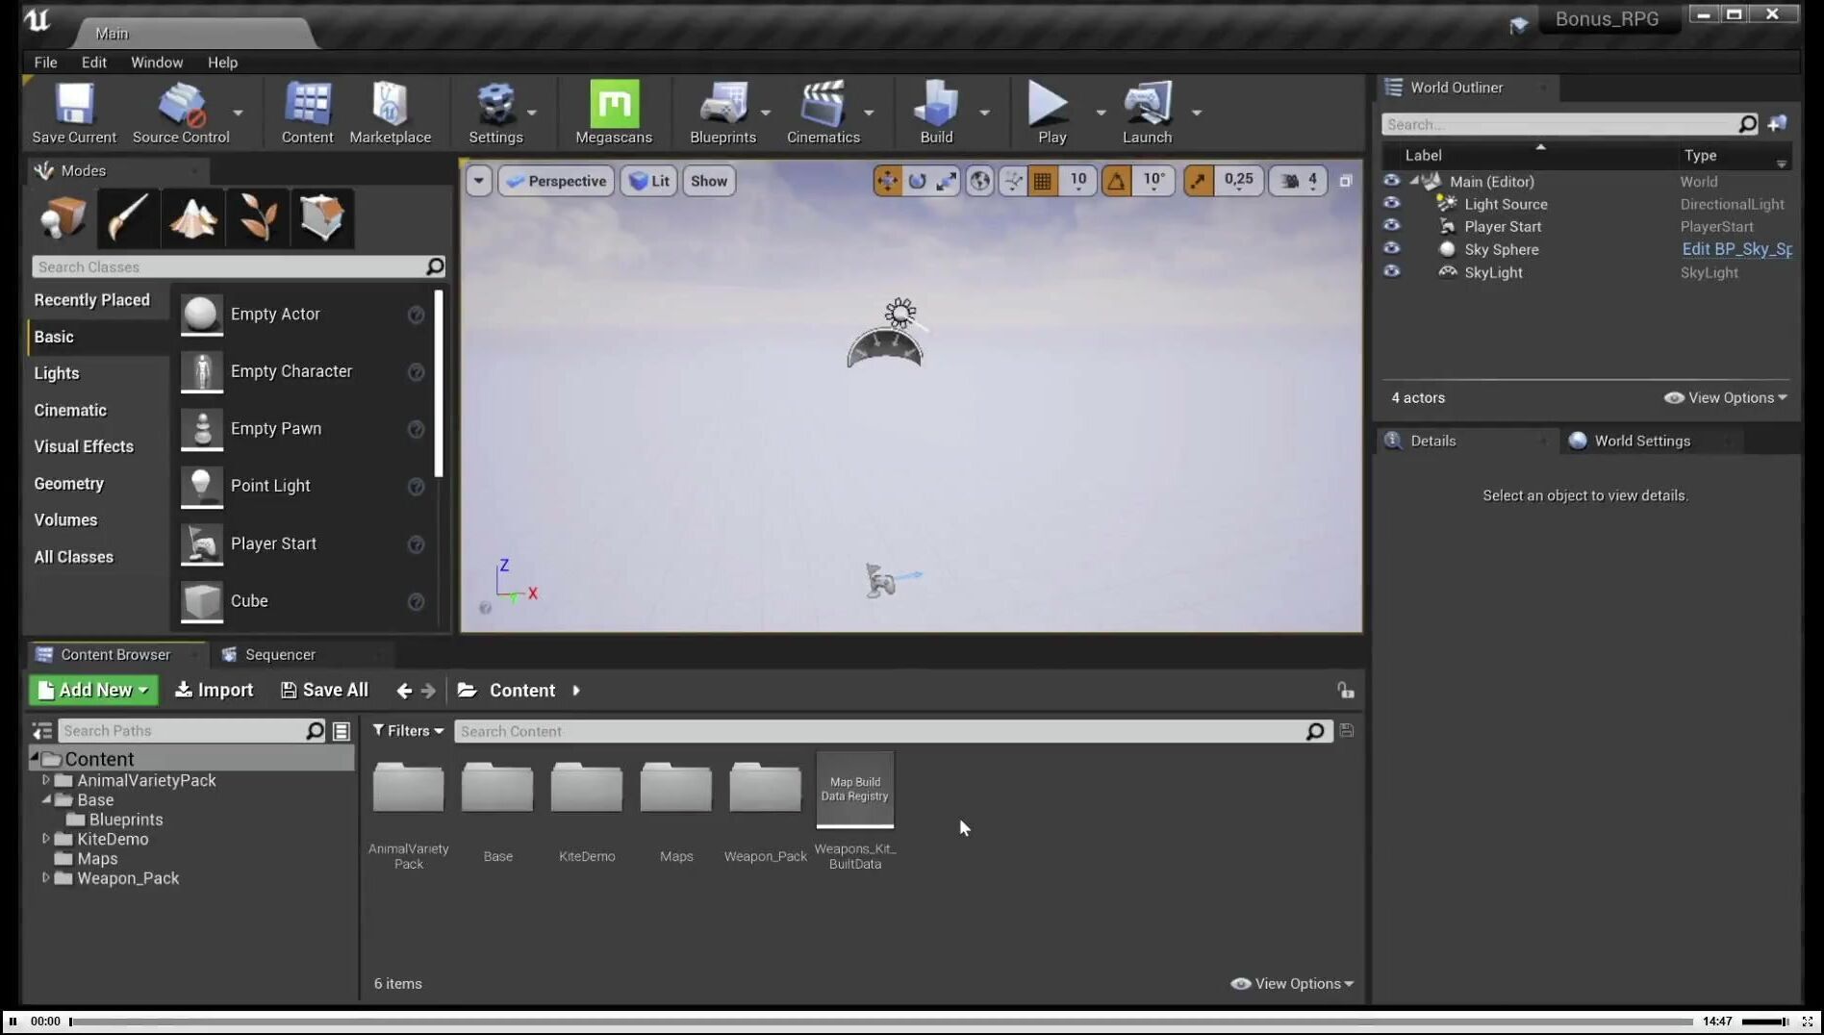
Task: Click the Perspective view button
Action: (556, 181)
